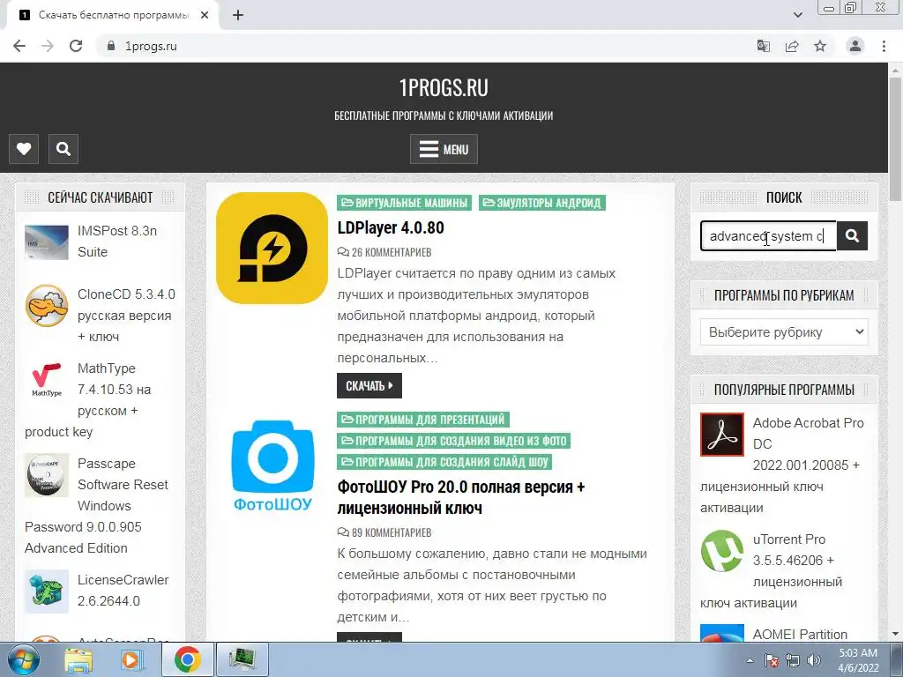Open the translate page icon

point(764,46)
